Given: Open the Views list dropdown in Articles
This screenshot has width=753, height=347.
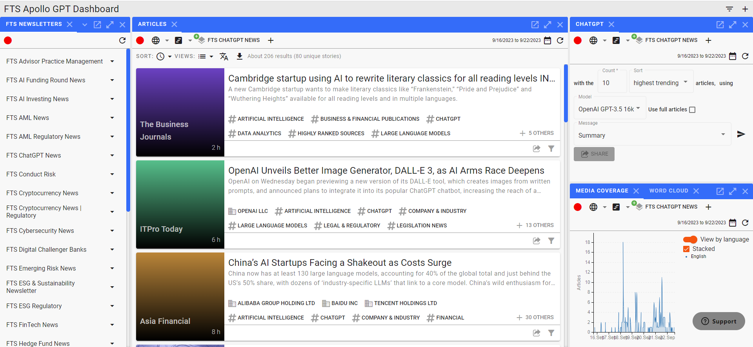Looking at the screenshot, I should [206, 56].
